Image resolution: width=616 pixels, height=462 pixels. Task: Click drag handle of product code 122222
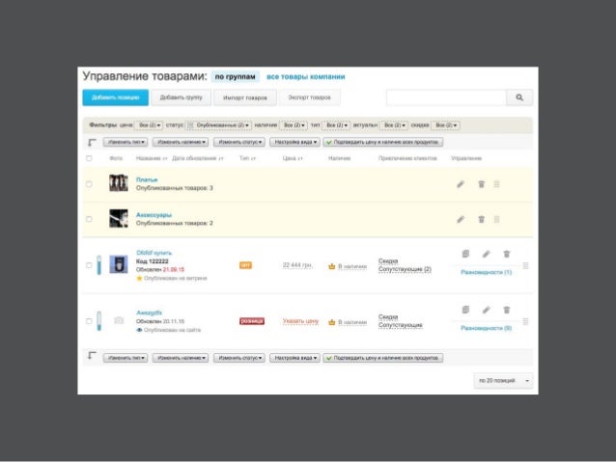[525, 266]
